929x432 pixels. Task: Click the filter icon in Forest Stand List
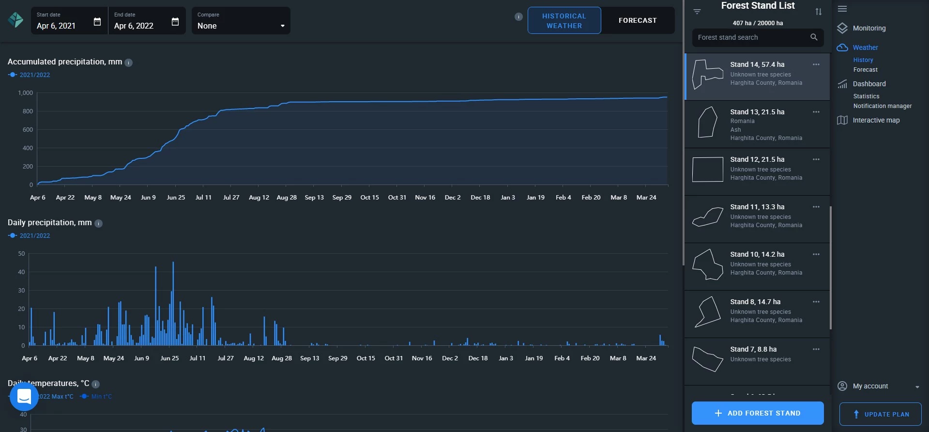697,12
